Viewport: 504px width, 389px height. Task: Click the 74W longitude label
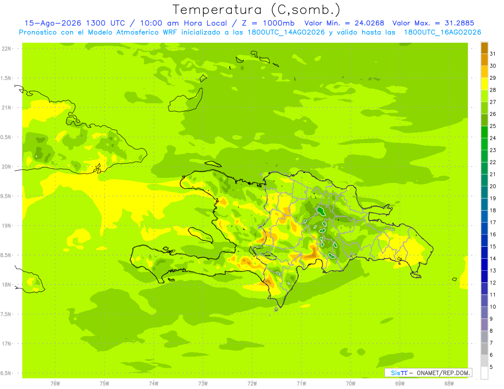pos(154,384)
